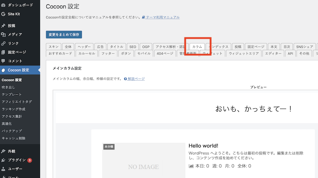Screen dimensions: 318x178
Task: Click the Pages icon beside 固定ページ
Action: click(x=3, y=52)
